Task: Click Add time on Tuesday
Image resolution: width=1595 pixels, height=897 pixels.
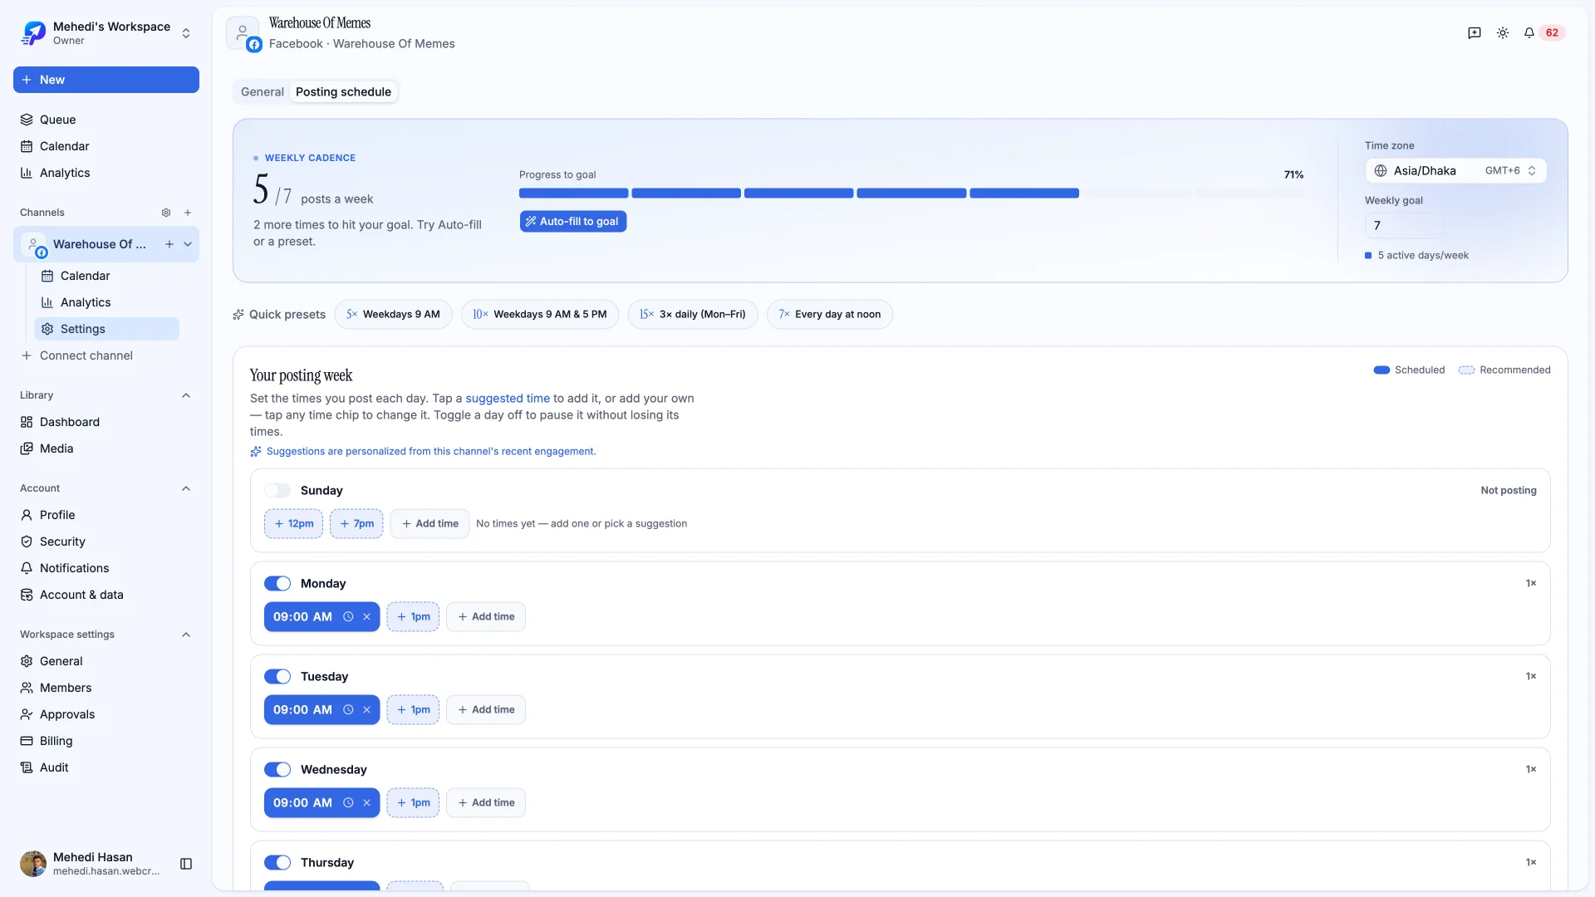Action: (x=486, y=710)
